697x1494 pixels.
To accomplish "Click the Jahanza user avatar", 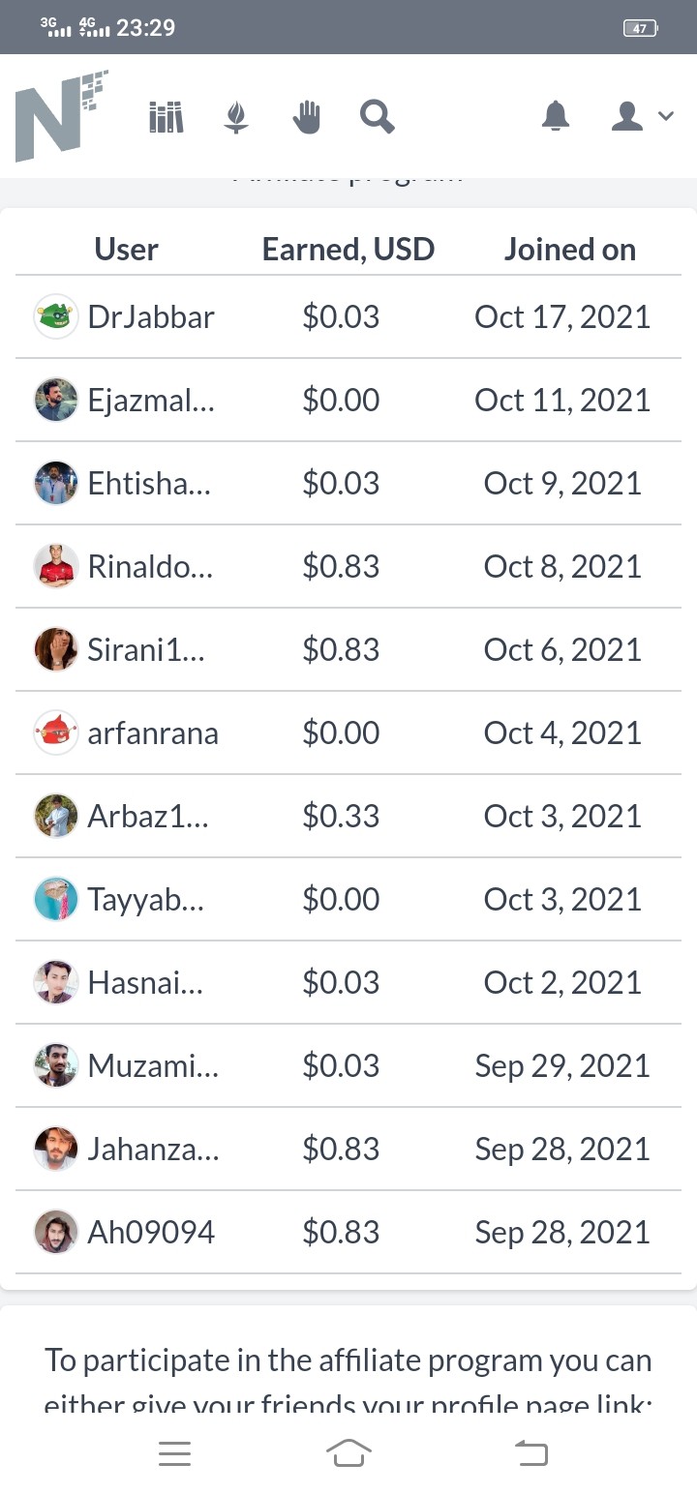I will pyautogui.click(x=56, y=1150).
